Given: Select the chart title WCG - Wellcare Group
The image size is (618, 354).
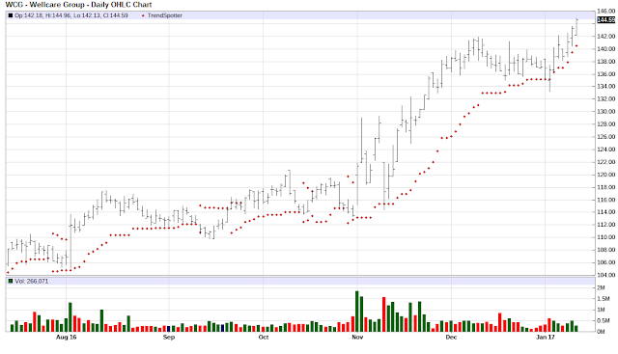Looking at the screenshot, I should point(45,5).
